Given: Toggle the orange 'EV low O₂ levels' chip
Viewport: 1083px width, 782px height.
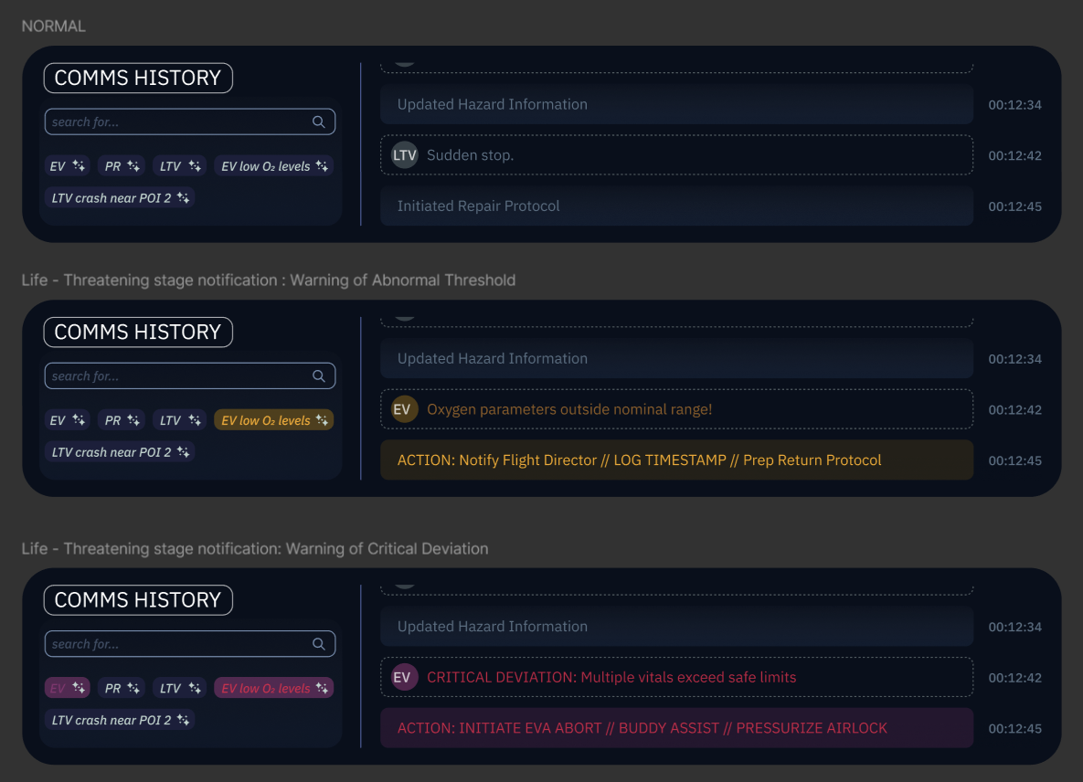Looking at the screenshot, I should 274,420.
